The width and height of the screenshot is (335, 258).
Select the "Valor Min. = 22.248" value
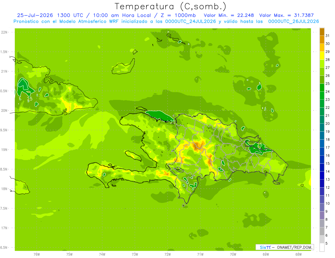pyautogui.click(x=229, y=15)
